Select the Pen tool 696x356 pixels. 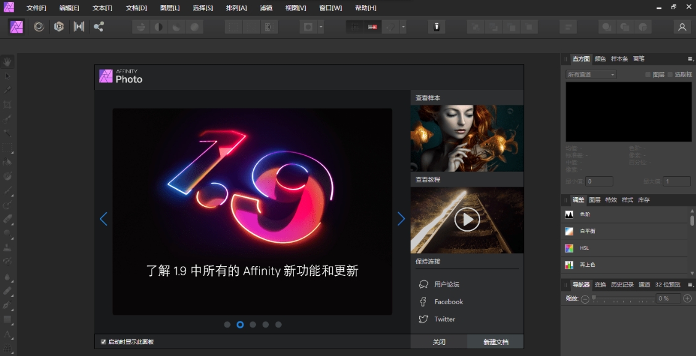tap(7, 305)
